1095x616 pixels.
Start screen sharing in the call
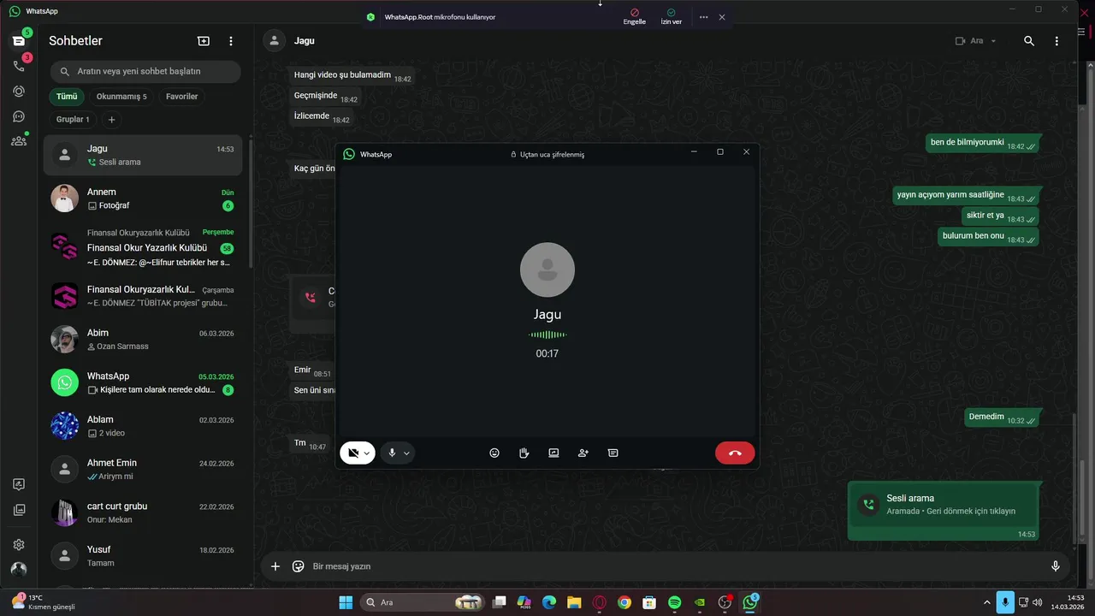click(x=553, y=453)
